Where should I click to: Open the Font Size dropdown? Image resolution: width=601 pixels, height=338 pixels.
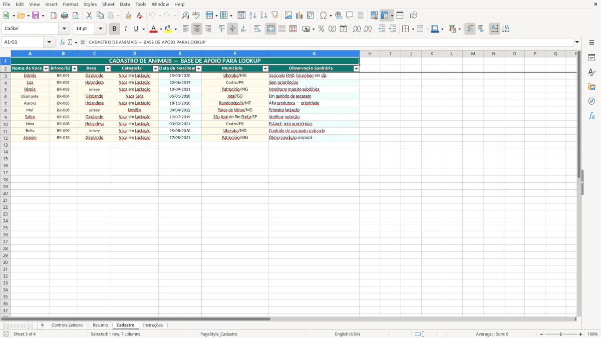click(101, 29)
